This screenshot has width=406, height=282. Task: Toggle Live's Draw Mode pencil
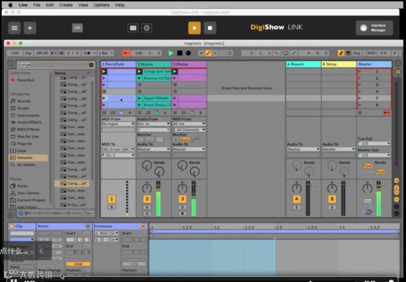click(341, 53)
